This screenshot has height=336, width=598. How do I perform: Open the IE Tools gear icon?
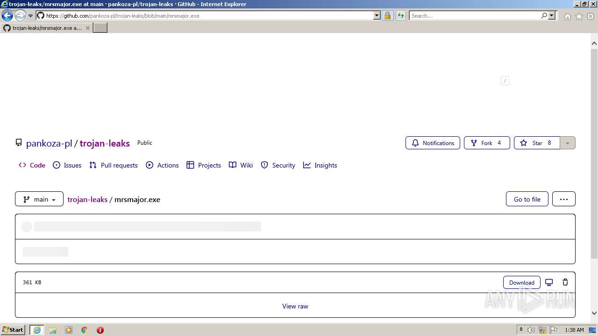(591, 16)
